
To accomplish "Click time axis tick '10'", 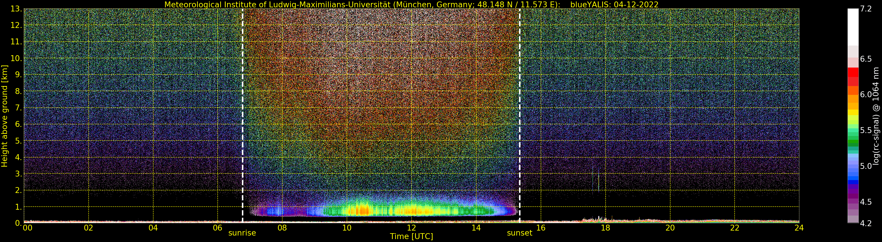I will coord(347,228).
